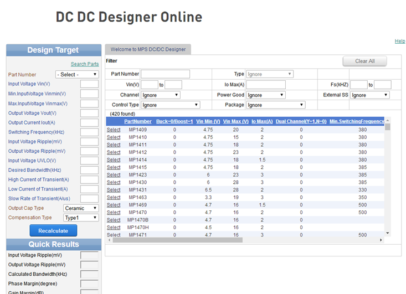Open the Control Type filter dropdown
The image size is (406, 294).
tap(171, 105)
